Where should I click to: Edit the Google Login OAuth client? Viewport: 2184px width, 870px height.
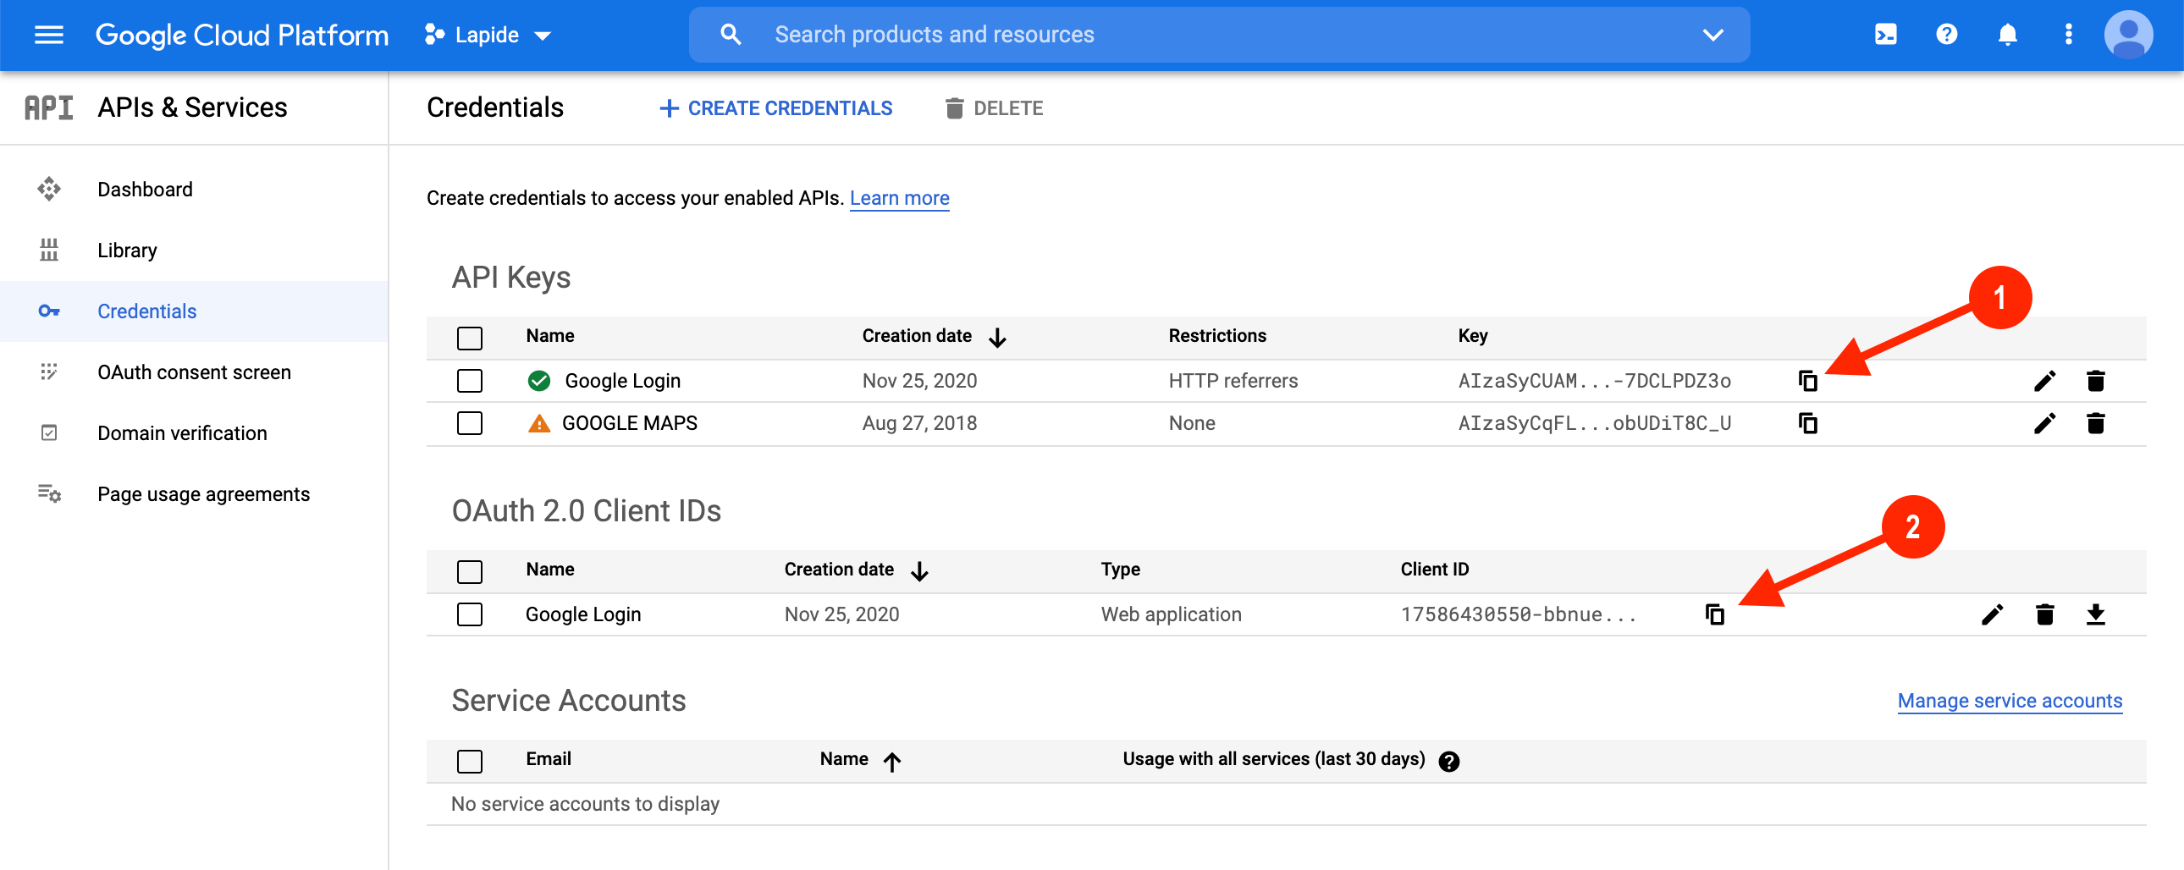[x=1992, y=614]
